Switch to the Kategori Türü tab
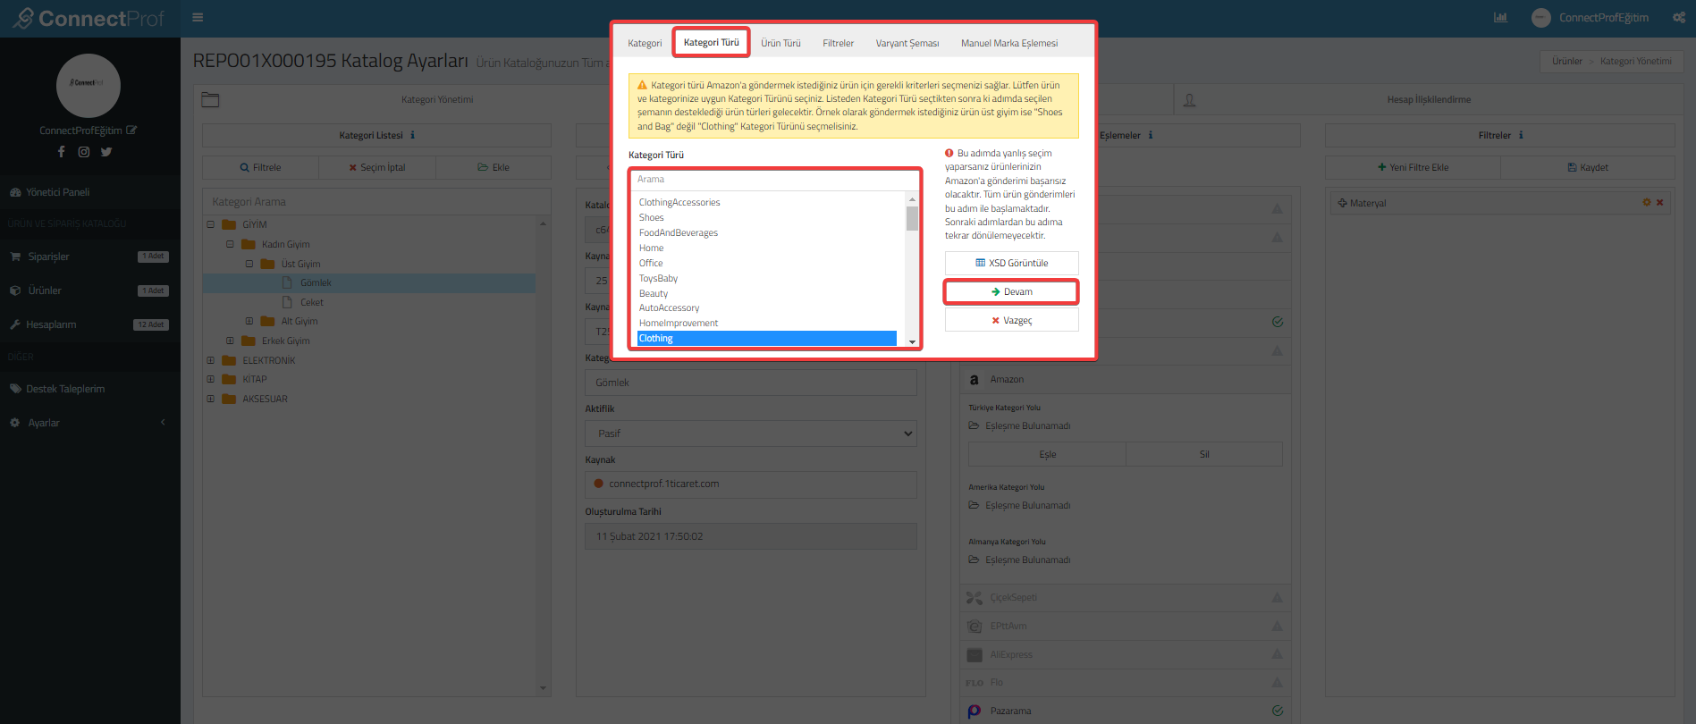Image resolution: width=1696 pixels, height=724 pixels. pos(711,42)
